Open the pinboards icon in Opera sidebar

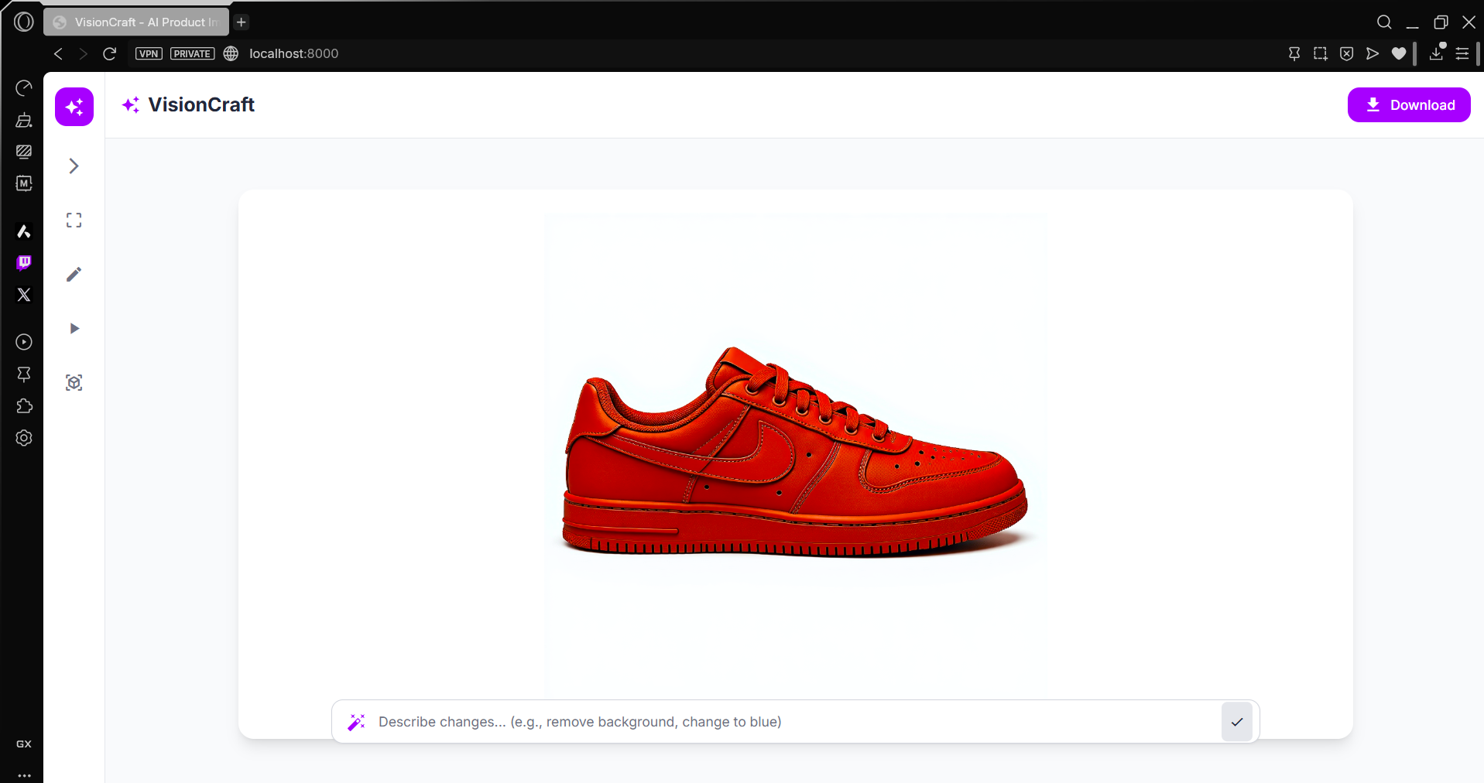click(x=24, y=374)
